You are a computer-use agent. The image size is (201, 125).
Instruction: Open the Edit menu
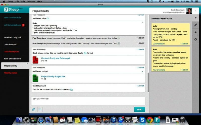coord(23,2)
